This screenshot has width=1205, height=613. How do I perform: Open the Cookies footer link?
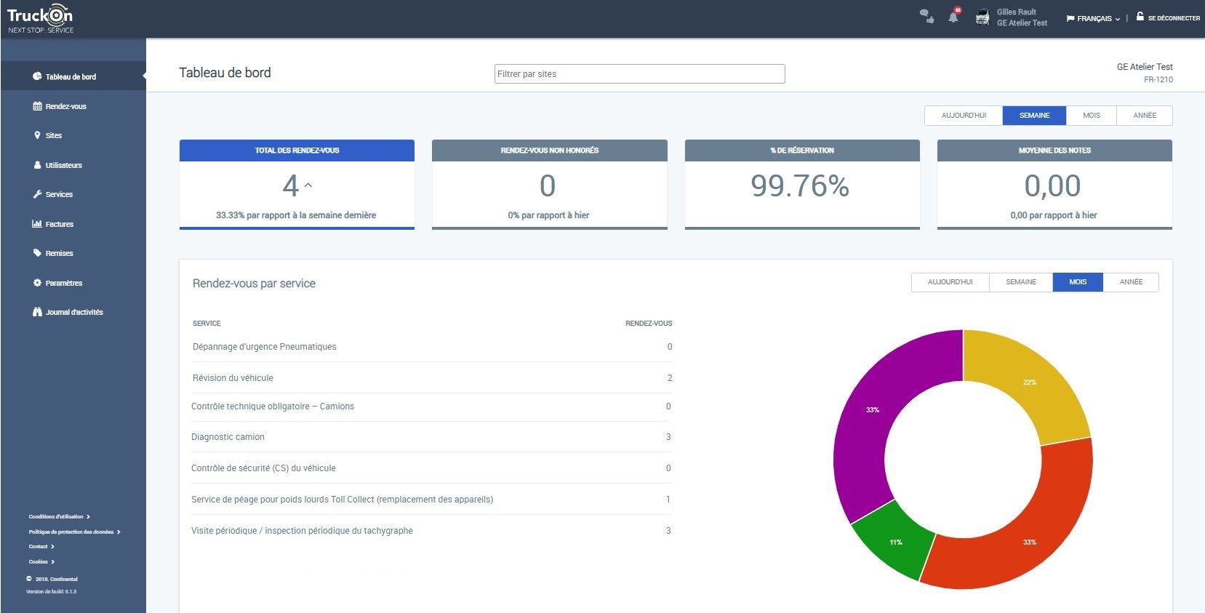(41, 562)
